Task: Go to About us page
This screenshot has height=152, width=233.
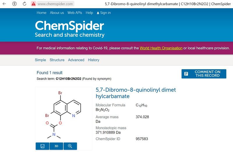Action: tap(57, 13)
